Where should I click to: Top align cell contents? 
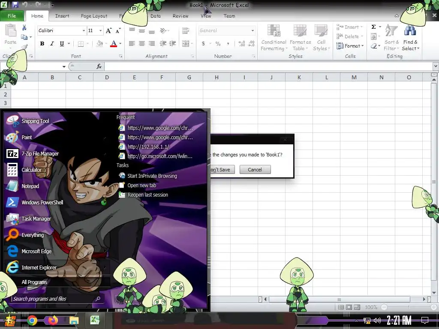(x=132, y=30)
